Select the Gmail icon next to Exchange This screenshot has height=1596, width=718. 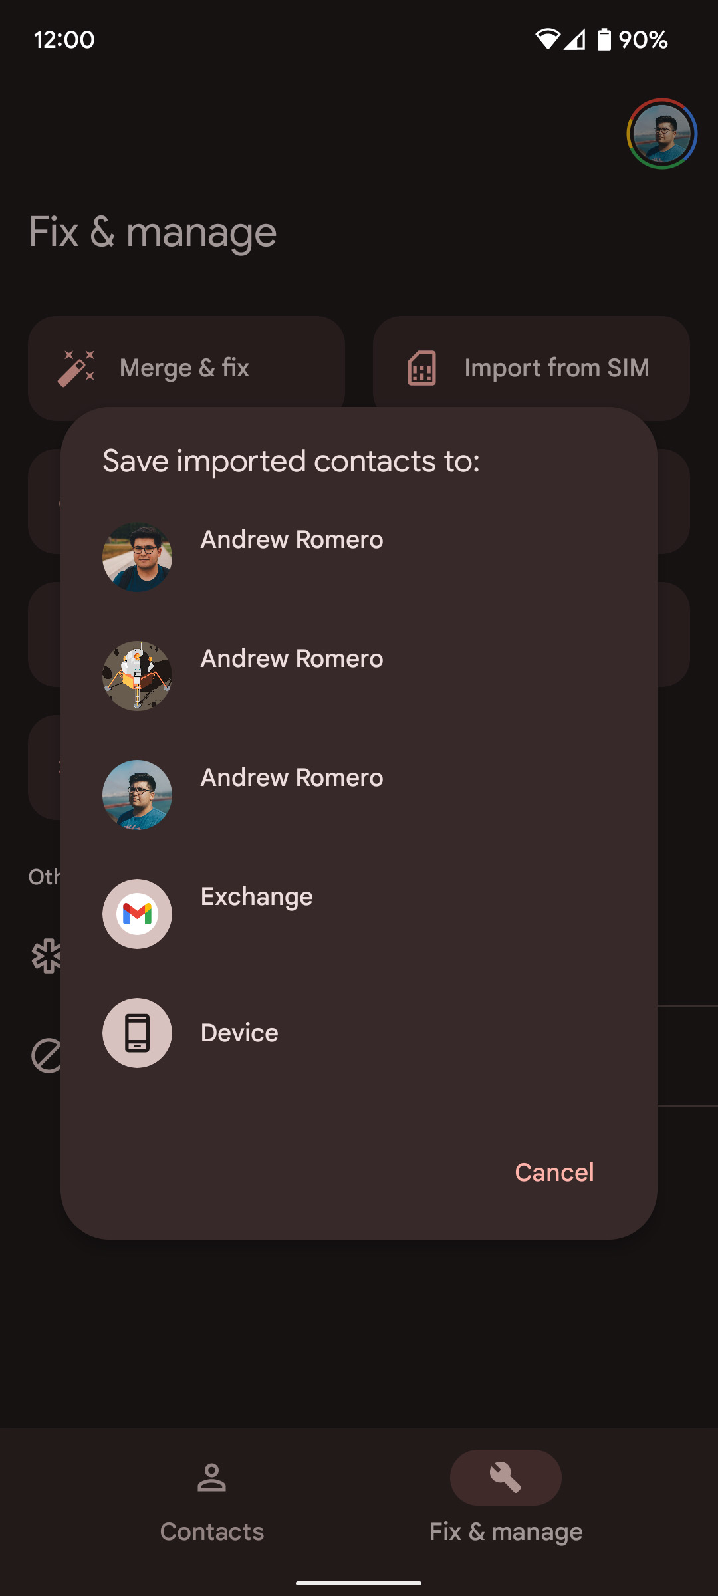tap(137, 914)
